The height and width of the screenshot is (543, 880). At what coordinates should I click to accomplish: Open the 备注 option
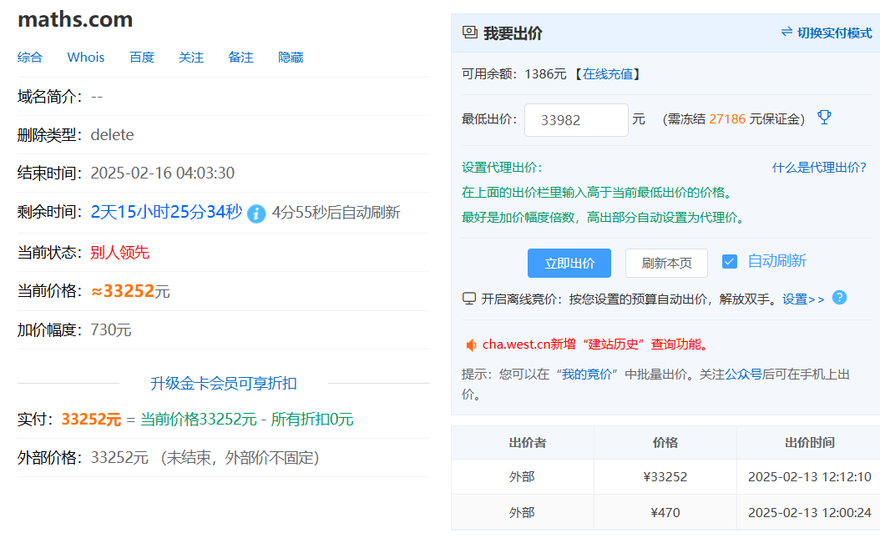pos(240,58)
